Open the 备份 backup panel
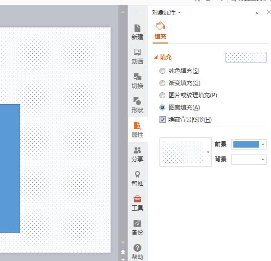This screenshot has width=271, height=261. [x=137, y=228]
